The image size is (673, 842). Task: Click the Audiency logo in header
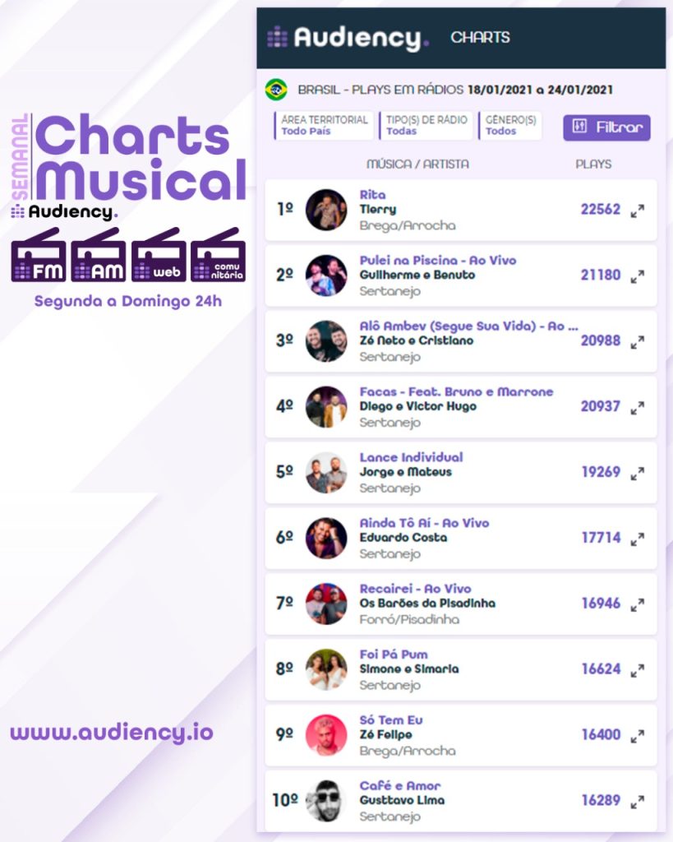[x=348, y=38]
